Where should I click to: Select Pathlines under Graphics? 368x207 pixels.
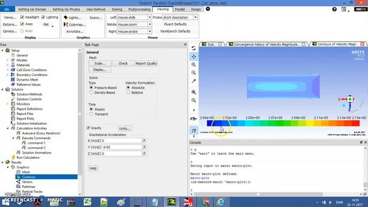click(28, 186)
